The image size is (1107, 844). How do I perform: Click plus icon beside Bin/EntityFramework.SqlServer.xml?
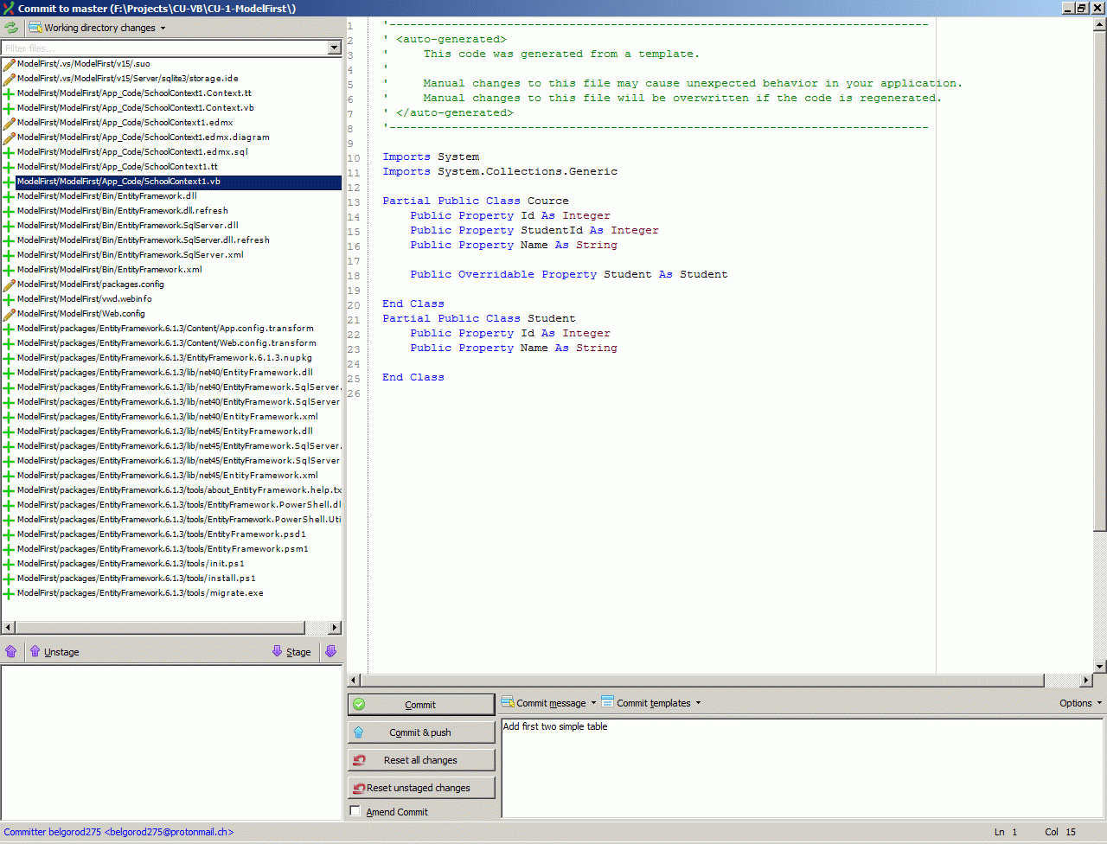pyautogui.click(x=9, y=255)
